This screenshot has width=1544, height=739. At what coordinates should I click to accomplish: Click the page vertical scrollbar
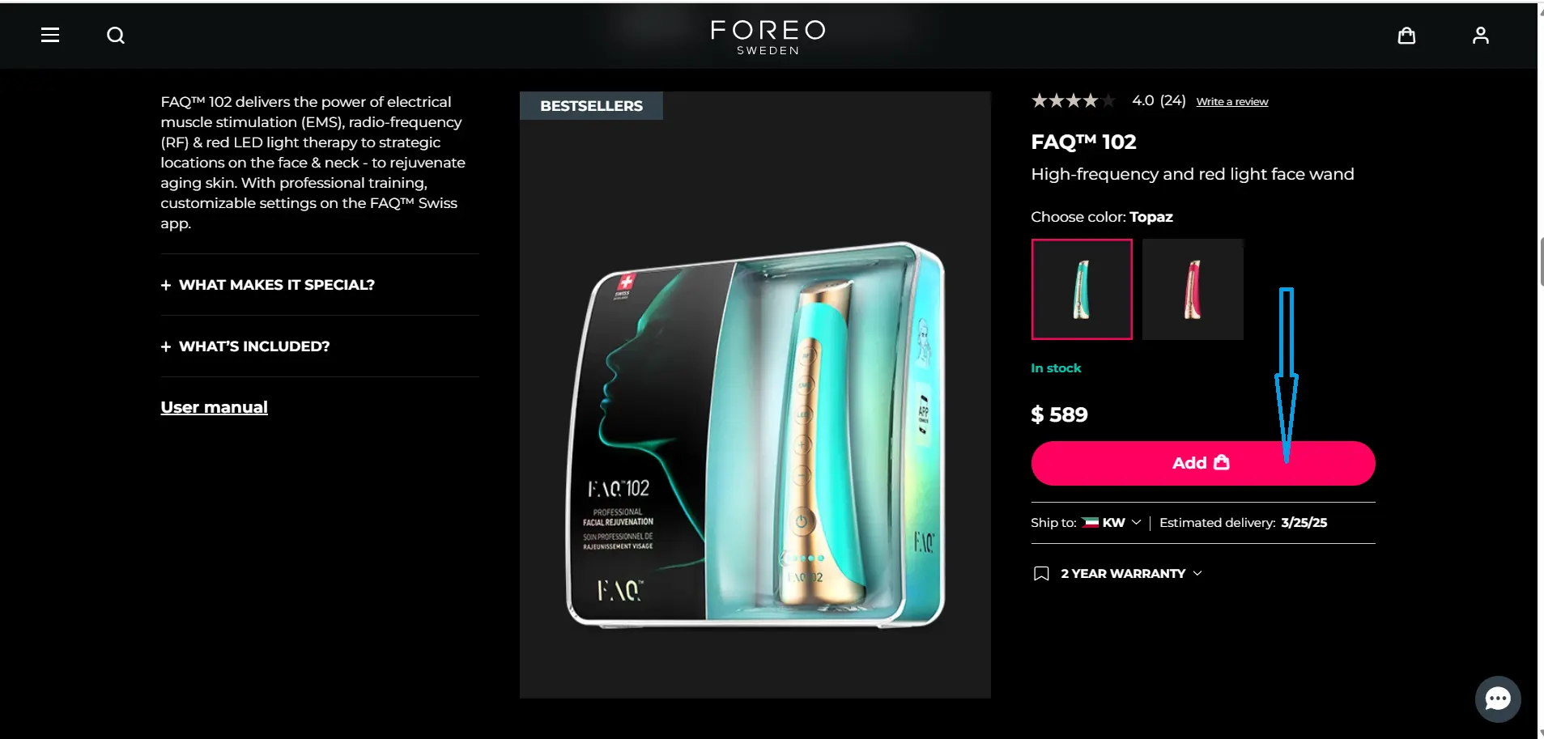[x=1541, y=261]
